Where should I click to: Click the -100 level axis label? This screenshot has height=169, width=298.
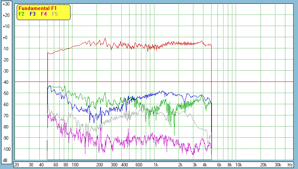point(5,149)
